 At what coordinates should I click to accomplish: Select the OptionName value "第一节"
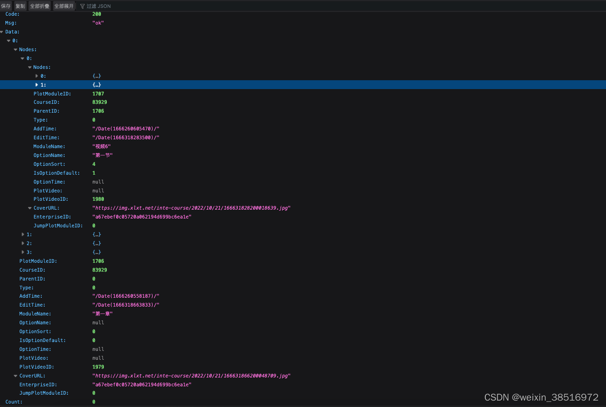pos(102,156)
